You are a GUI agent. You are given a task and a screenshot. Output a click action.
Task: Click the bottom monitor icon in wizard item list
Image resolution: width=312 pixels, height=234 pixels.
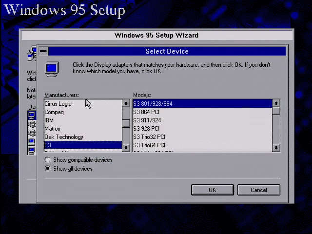tap(32, 151)
